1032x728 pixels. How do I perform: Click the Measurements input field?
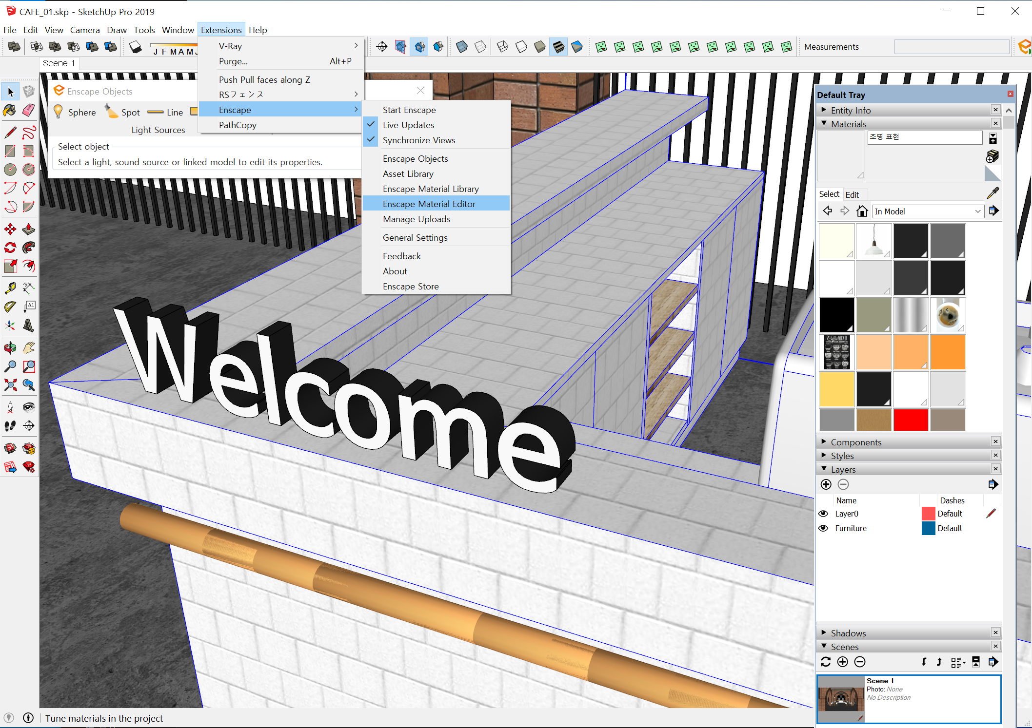[952, 47]
